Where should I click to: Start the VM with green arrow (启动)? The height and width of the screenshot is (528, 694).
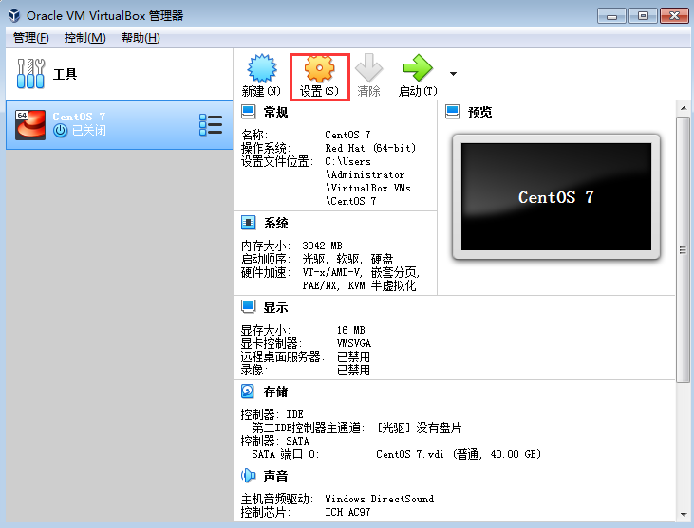pos(418,67)
